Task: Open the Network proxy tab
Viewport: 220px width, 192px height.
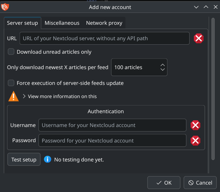Action: point(104,23)
